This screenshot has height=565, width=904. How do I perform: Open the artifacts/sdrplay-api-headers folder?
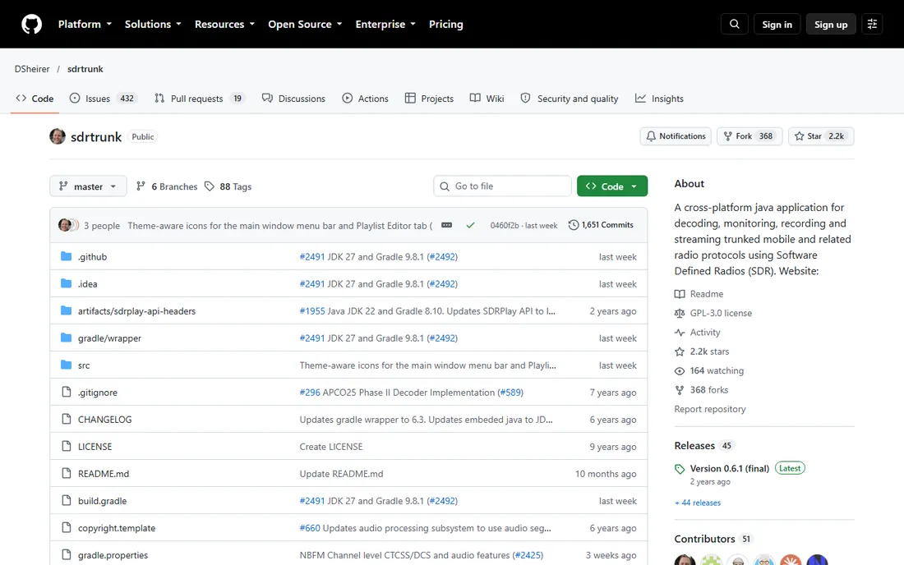(x=136, y=311)
